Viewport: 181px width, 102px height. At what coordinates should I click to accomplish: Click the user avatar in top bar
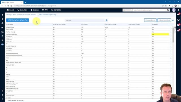(x=174, y=10)
